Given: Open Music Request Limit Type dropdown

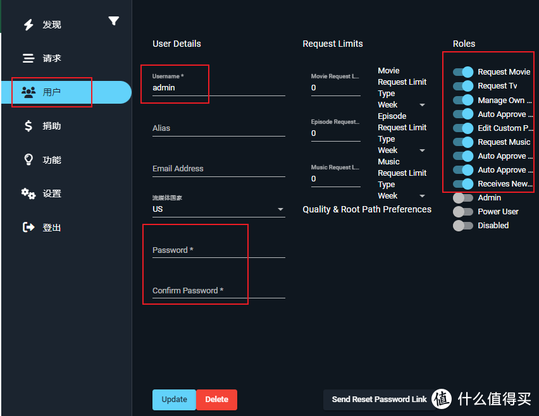Looking at the screenshot, I should click(x=402, y=196).
